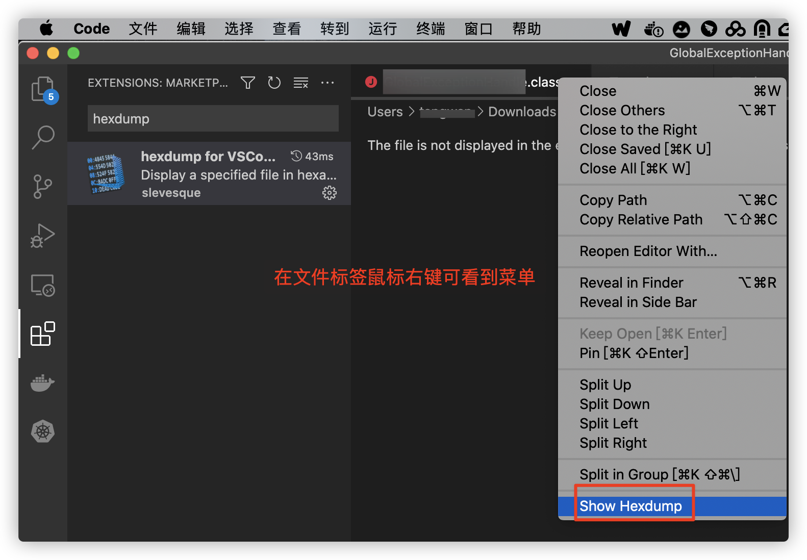Open the 运行 menu
Screen dimensions: 807x560
(x=383, y=29)
